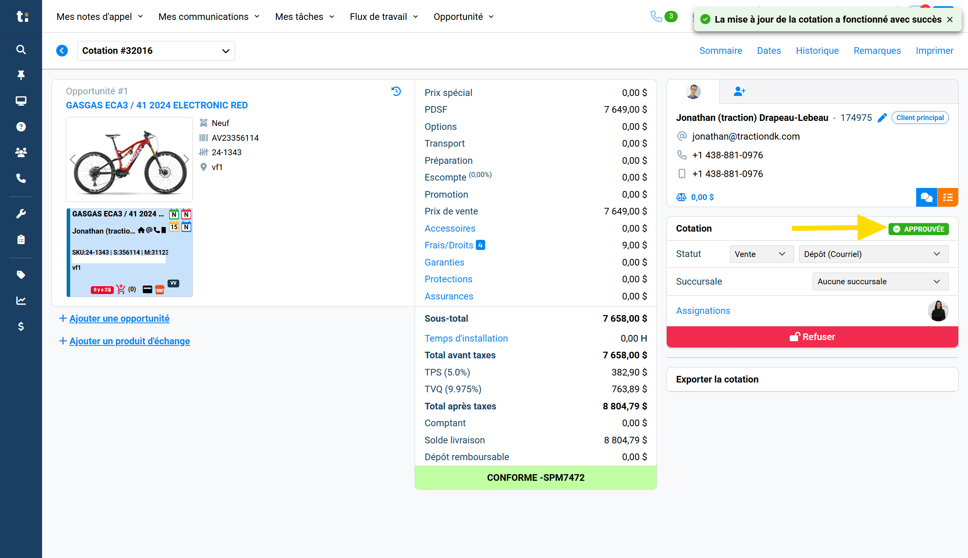
Task: Open the dollar sign icon in sidebar
Action: pyautogui.click(x=21, y=326)
